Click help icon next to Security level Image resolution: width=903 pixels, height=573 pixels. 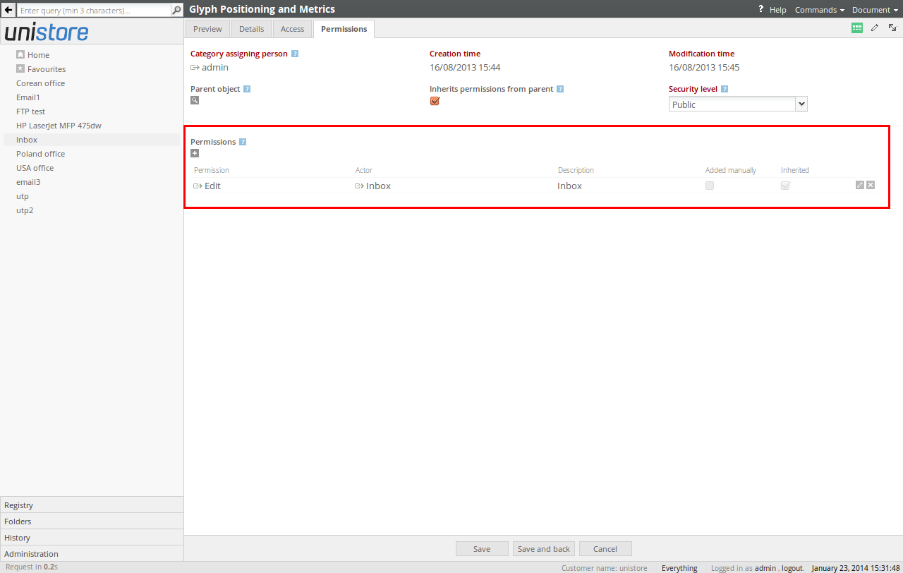(725, 89)
